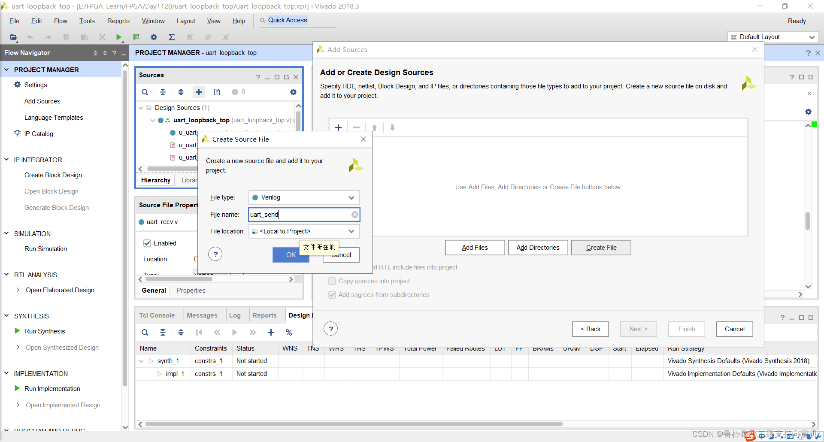Toggle Add sources from subdirectories checkbox
824x442 pixels.
pyautogui.click(x=332, y=295)
